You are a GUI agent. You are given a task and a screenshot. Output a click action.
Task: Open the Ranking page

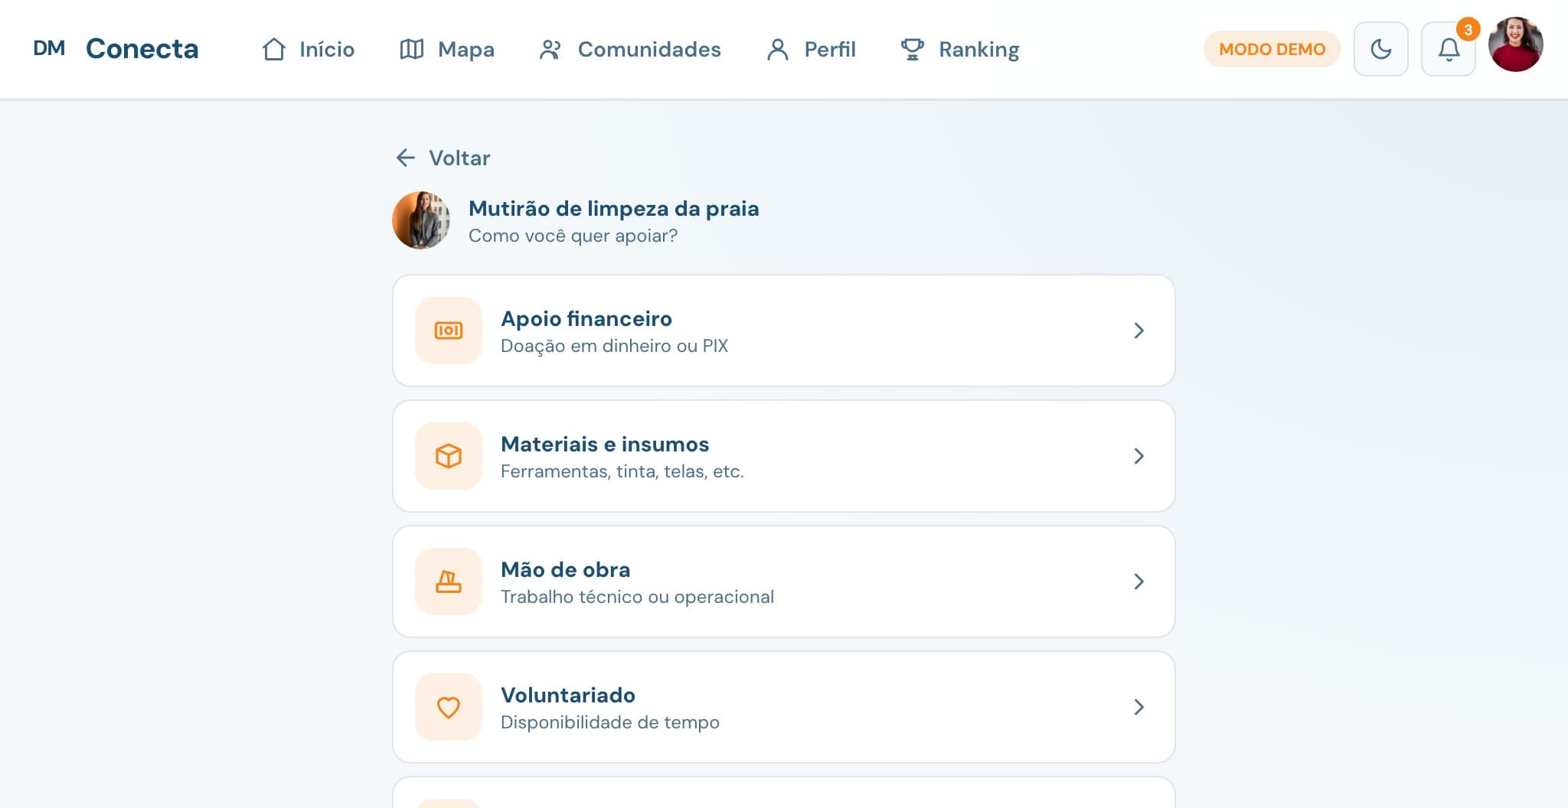click(x=960, y=49)
